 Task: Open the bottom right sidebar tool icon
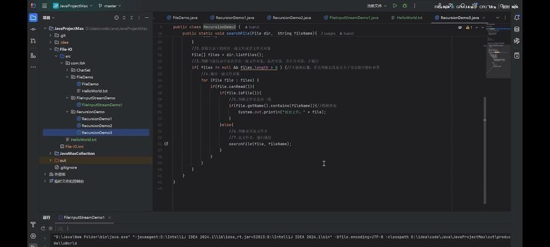coord(517,56)
